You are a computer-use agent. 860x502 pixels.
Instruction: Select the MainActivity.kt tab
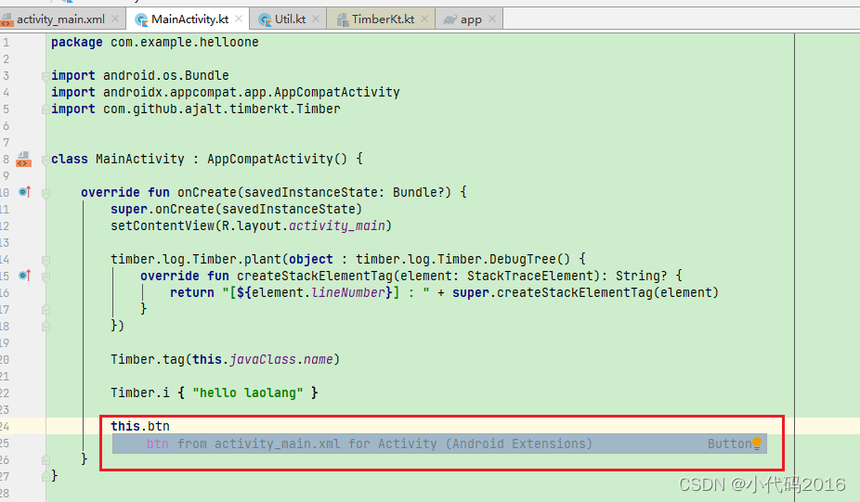pyautogui.click(x=189, y=19)
